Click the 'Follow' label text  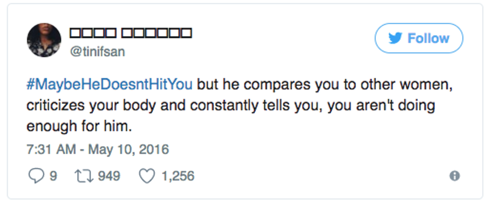428,38
